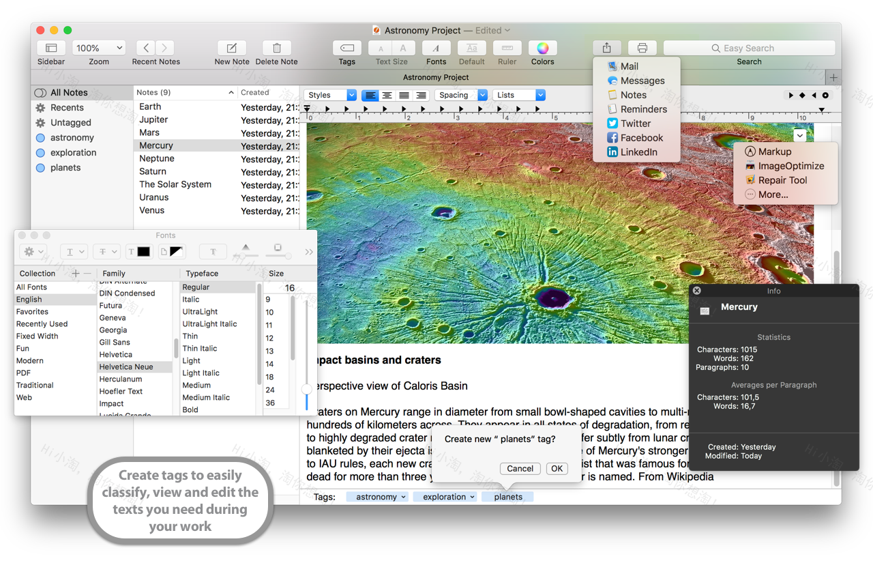Confirm creating the planets tag with OK

point(557,468)
